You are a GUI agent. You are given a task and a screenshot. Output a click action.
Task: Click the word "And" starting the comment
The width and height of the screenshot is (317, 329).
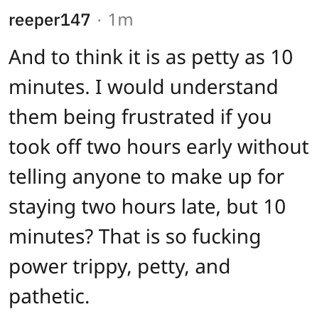pos(27,57)
